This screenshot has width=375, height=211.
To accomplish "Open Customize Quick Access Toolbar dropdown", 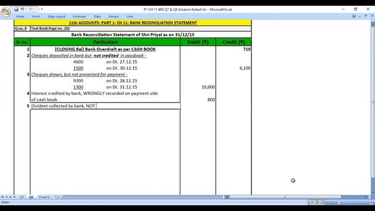I will point(42,9).
